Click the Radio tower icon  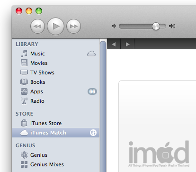click(24, 101)
